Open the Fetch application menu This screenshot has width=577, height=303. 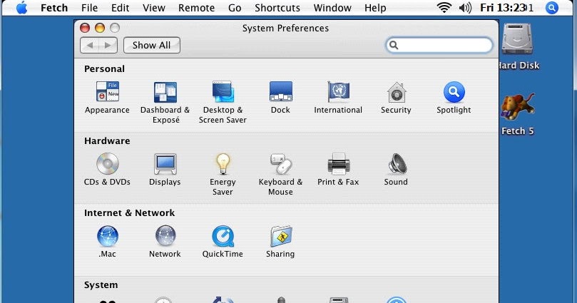pyautogui.click(x=54, y=8)
